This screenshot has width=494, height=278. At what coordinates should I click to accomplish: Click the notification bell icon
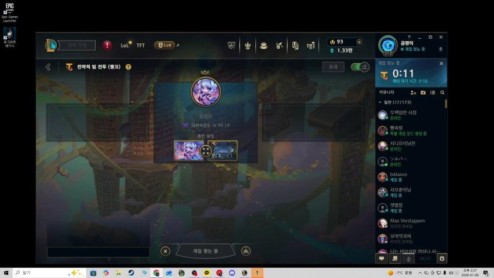441,49
